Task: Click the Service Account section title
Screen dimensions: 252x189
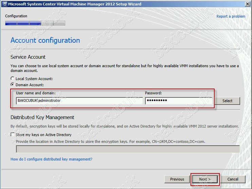Action: click(28, 57)
